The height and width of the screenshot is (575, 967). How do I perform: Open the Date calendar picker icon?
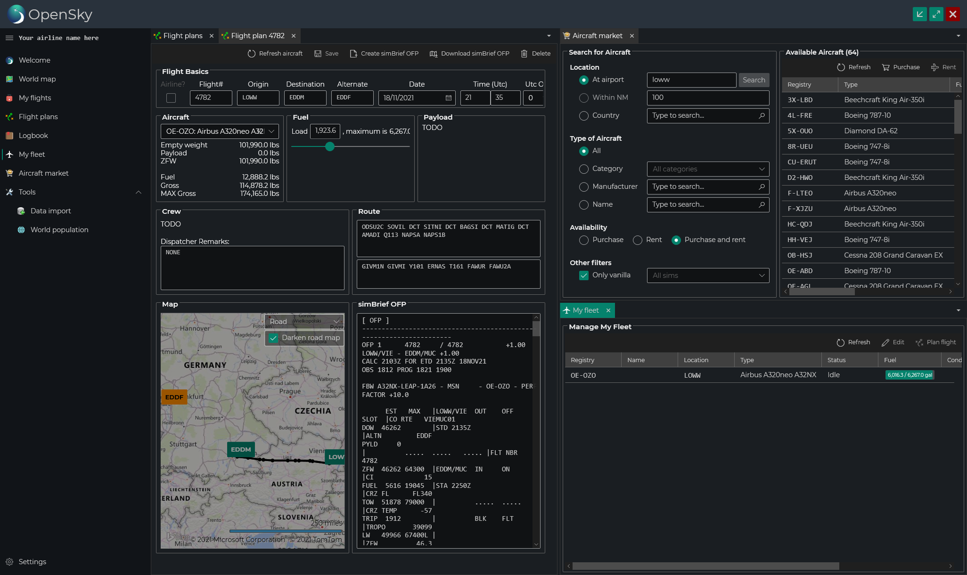coord(448,98)
